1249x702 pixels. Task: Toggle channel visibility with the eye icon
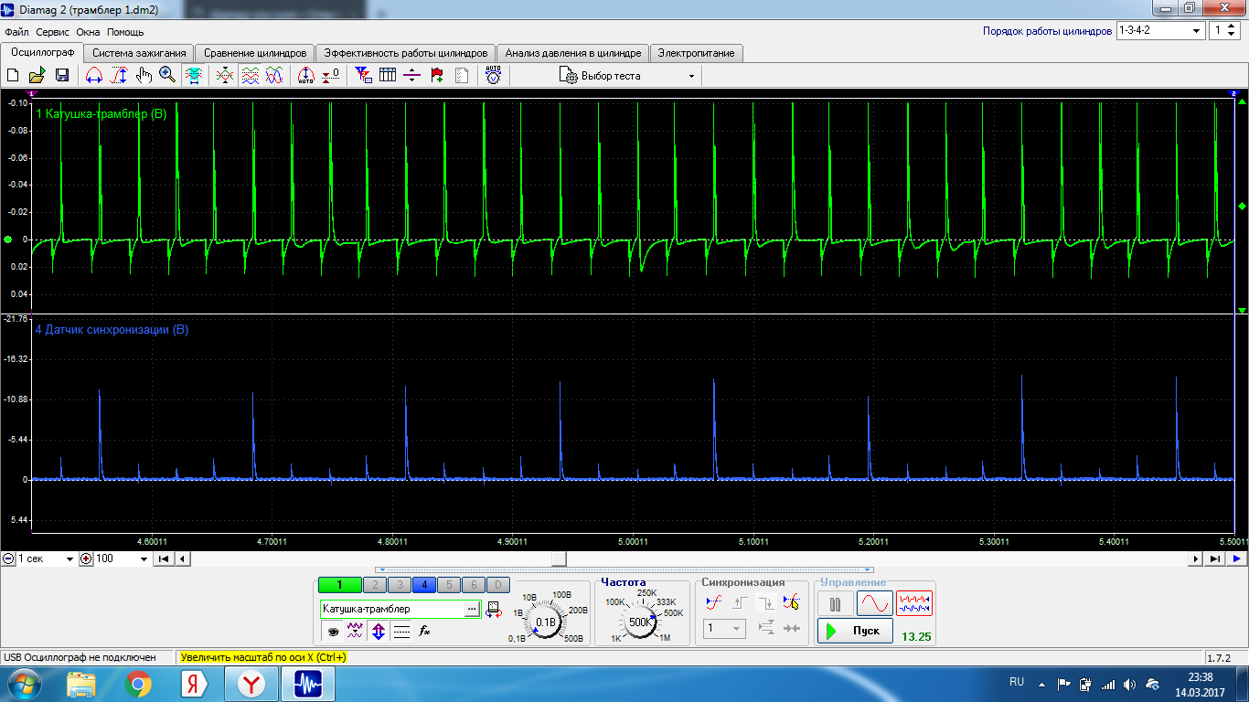point(333,631)
